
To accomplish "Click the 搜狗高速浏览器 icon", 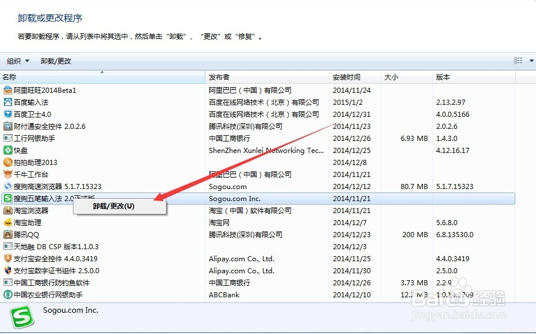I will point(7,186).
